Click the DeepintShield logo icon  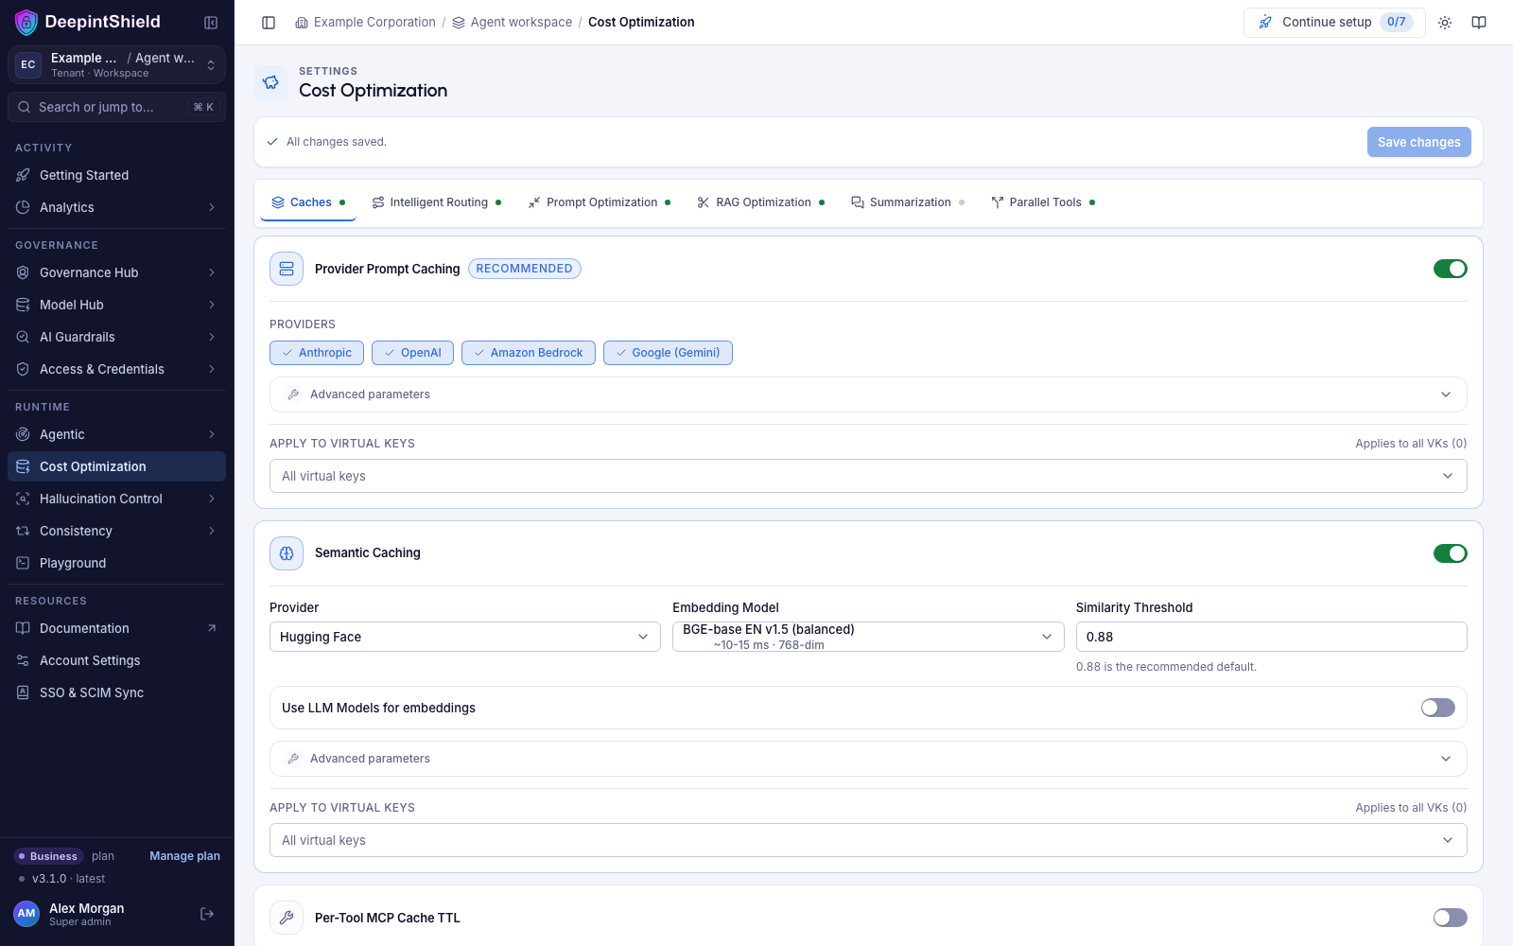(x=26, y=22)
